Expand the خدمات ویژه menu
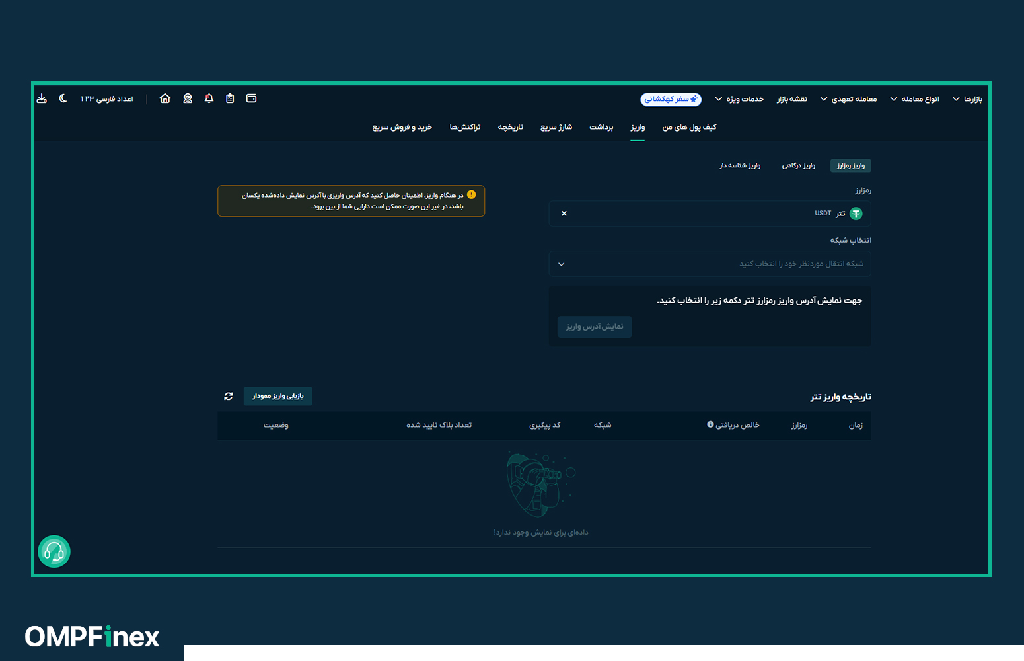This screenshot has width=1024, height=661. tap(739, 99)
